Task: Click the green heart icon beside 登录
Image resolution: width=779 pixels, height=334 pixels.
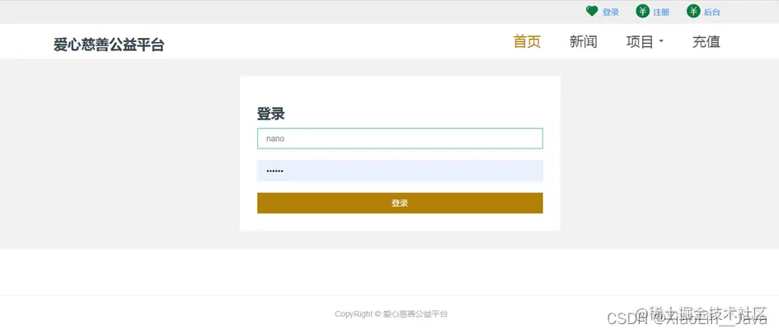Action: coord(592,11)
